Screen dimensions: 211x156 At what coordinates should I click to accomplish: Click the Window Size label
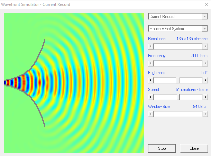[x=159, y=107]
